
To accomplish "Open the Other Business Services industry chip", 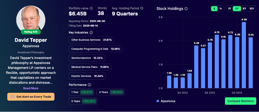I will click(91, 40).
